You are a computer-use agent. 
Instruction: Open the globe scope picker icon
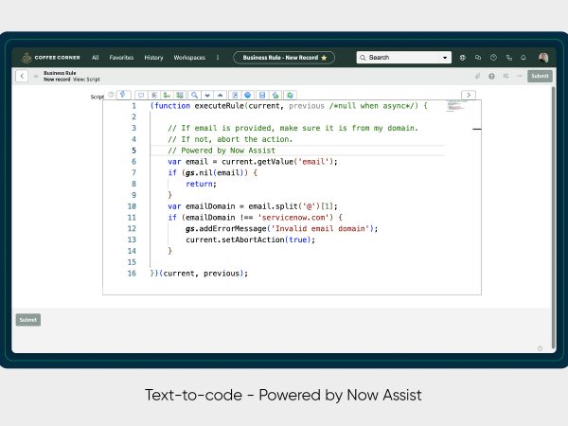(x=463, y=57)
